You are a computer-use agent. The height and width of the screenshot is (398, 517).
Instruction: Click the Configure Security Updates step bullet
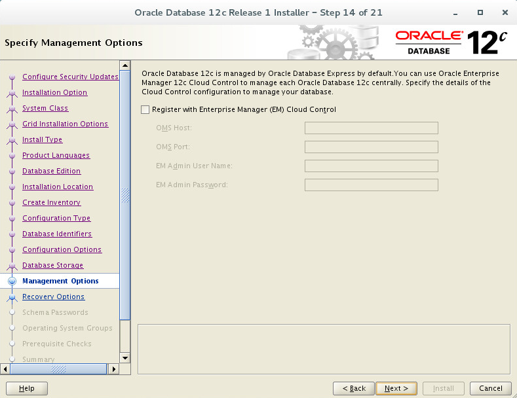pyautogui.click(x=12, y=77)
